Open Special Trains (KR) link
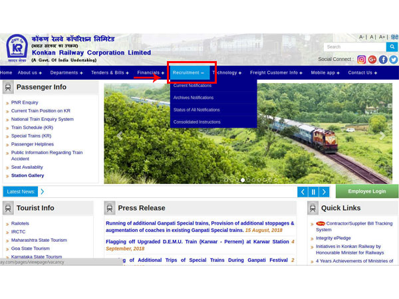 (31, 136)
